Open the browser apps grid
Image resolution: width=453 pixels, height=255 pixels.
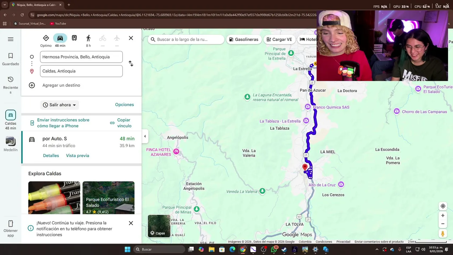point(5,24)
